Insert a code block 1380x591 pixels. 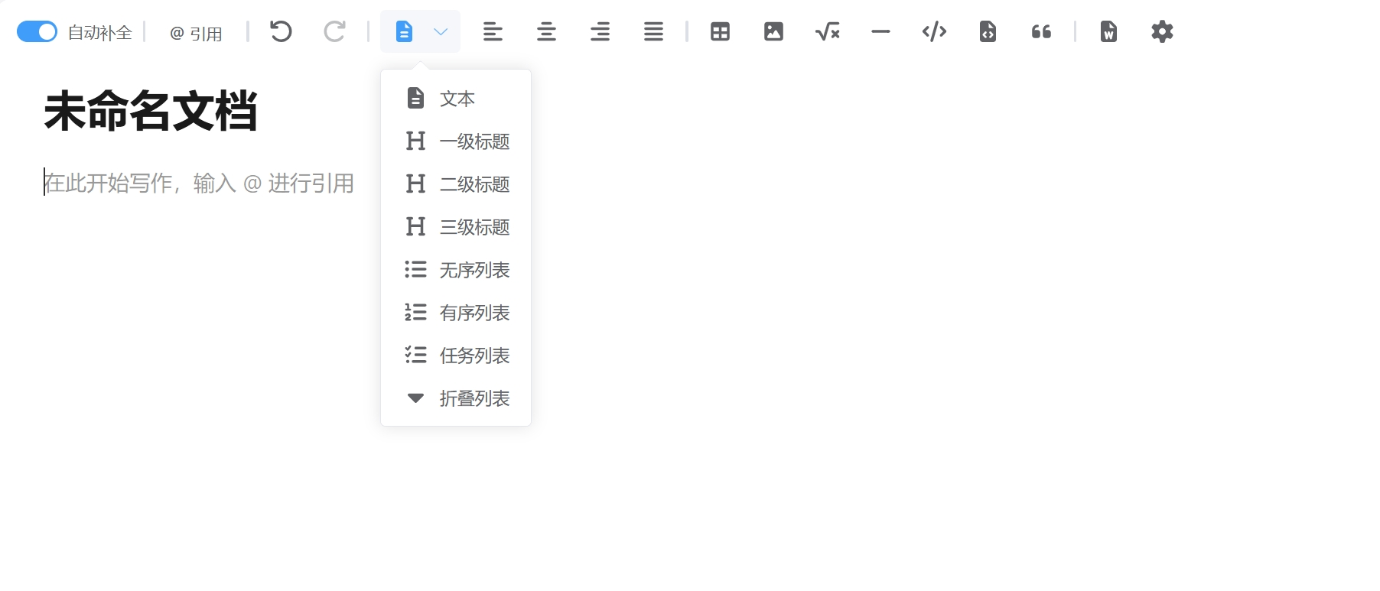coord(934,31)
